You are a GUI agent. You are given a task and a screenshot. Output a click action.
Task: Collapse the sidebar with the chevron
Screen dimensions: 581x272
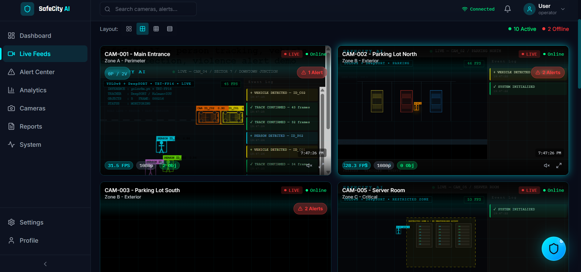[x=45, y=264]
